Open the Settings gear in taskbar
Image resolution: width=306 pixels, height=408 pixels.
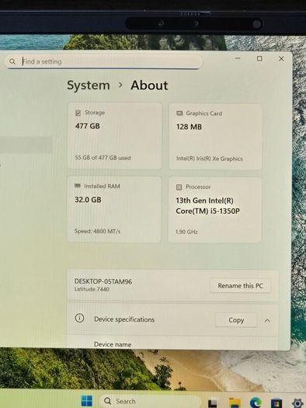[297, 403]
